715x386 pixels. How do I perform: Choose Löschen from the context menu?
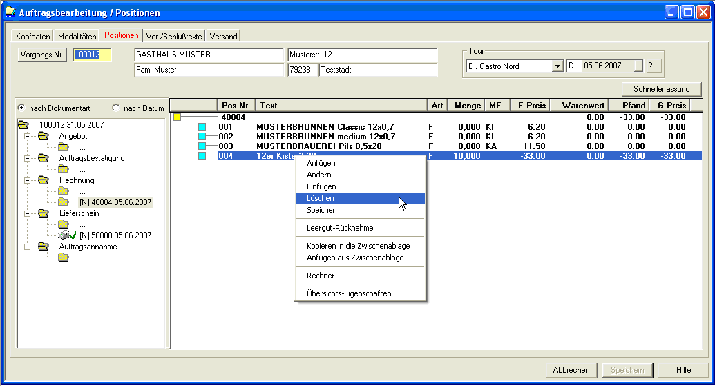(321, 199)
